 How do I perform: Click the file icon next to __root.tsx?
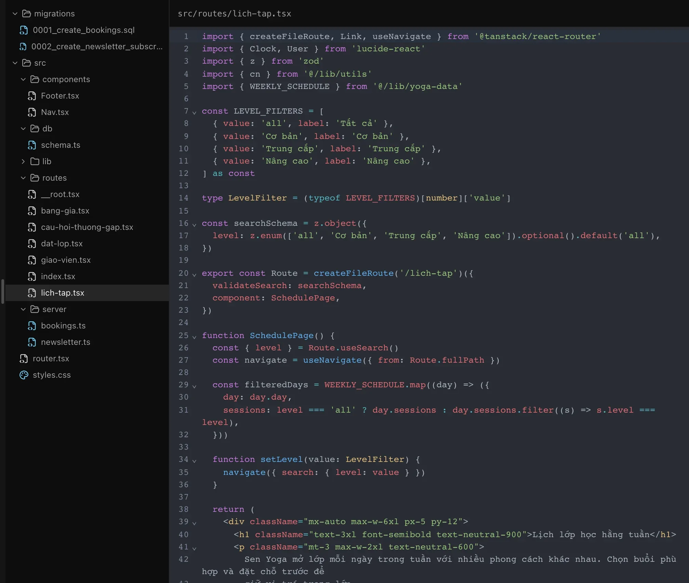(x=32, y=194)
